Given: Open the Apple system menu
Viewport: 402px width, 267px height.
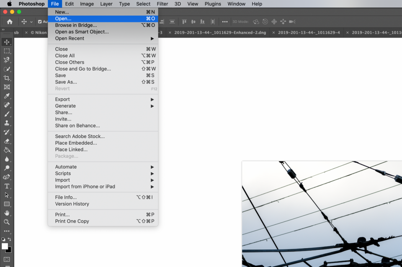Looking at the screenshot, I should pyautogui.click(x=9, y=4).
